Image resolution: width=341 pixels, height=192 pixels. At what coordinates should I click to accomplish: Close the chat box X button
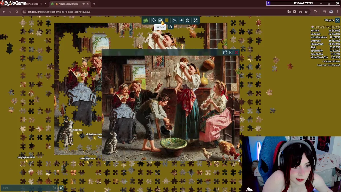coord(61,188)
